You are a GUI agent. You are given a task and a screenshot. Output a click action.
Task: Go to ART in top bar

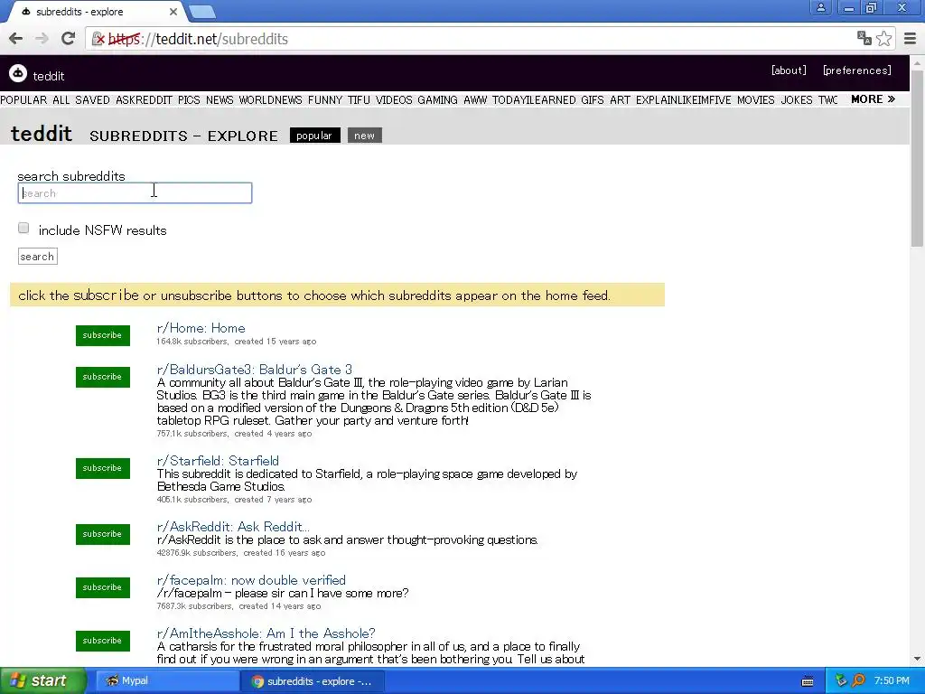coord(620,99)
